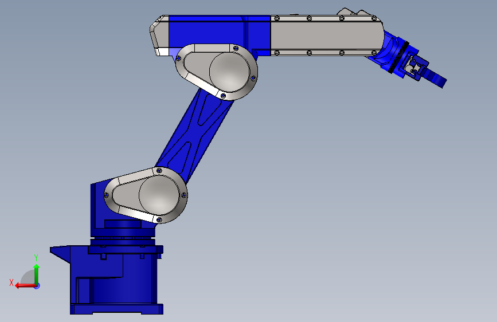497x322 pixels.
Task: Select the long gray forearm housing panel
Action: [x=327, y=36]
